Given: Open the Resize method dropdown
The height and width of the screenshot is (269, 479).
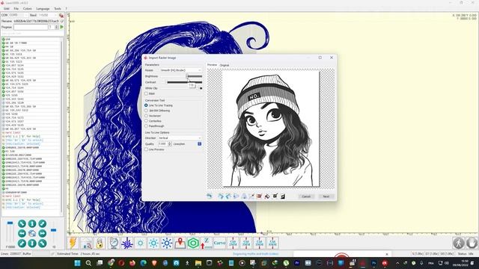Looking at the screenshot, I should coord(181,70).
